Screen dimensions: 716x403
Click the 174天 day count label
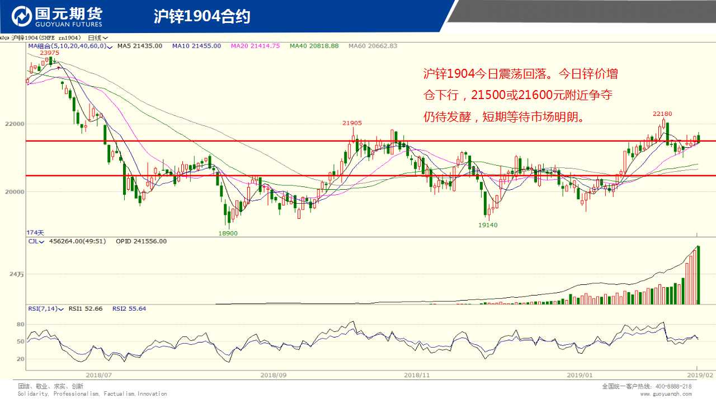(x=35, y=232)
